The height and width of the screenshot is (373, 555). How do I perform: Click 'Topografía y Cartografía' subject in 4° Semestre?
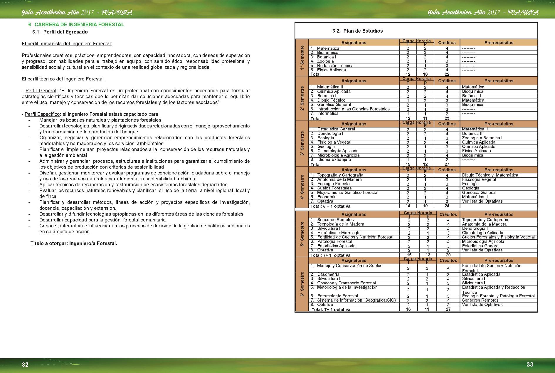pos(340,175)
